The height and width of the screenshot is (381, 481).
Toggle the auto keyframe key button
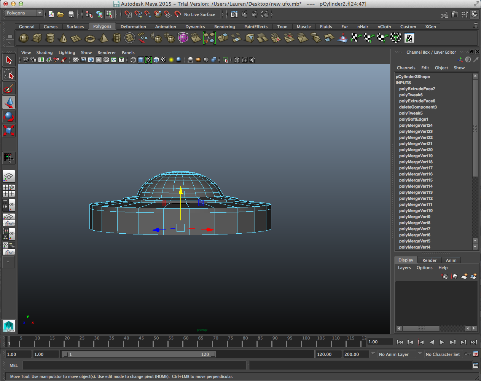pos(468,354)
